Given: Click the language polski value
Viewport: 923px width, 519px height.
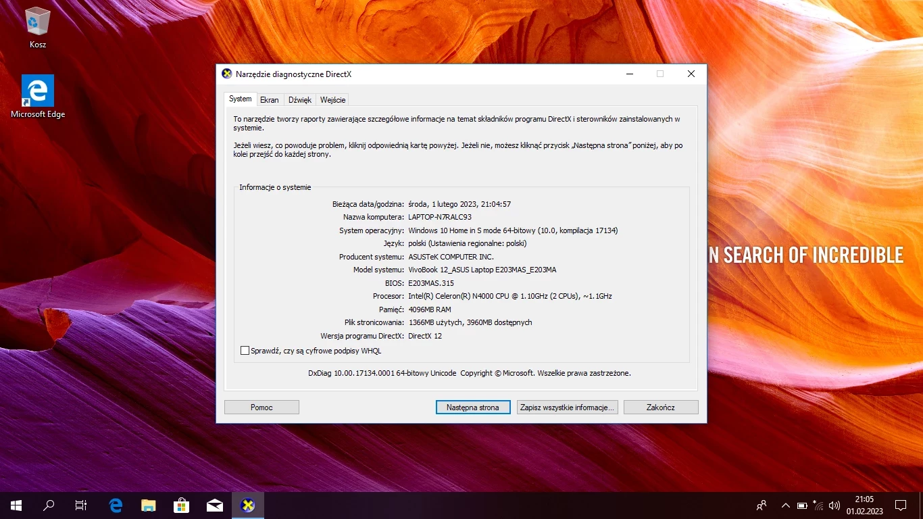Looking at the screenshot, I should pyautogui.click(x=468, y=243).
